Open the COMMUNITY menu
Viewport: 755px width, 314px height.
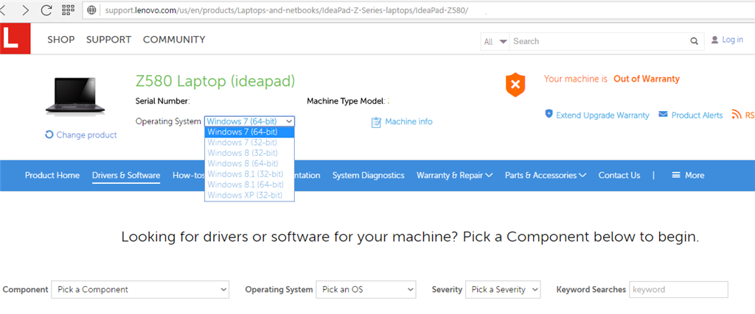pyautogui.click(x=174, y=40)
